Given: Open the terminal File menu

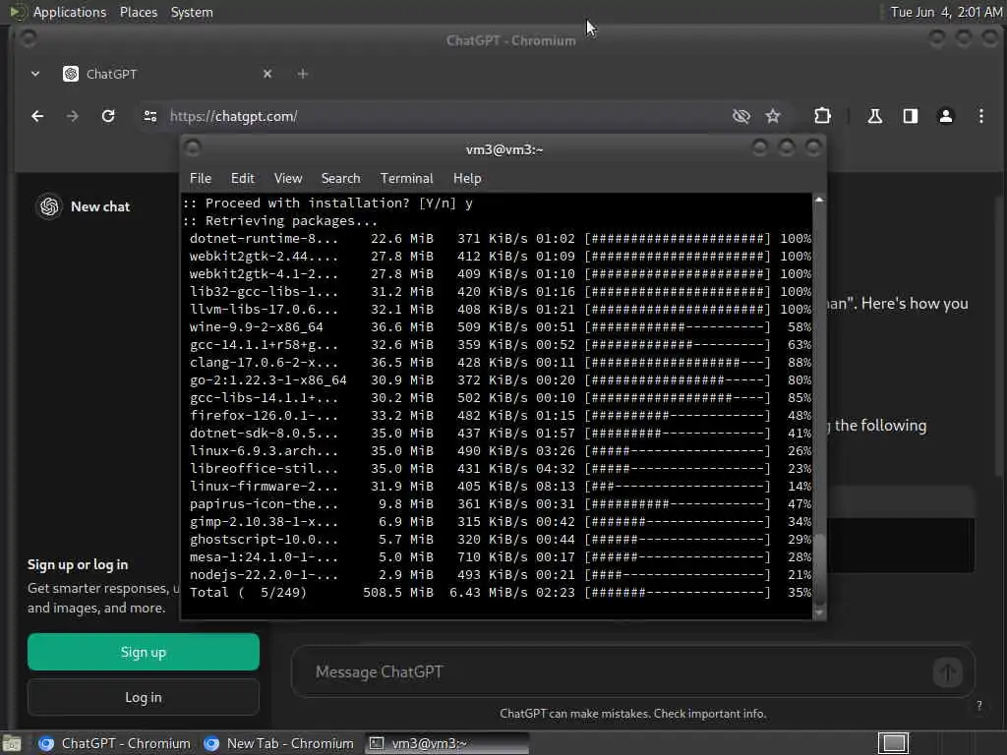Looking at the screenshot, I should click(x=201, y=179).
